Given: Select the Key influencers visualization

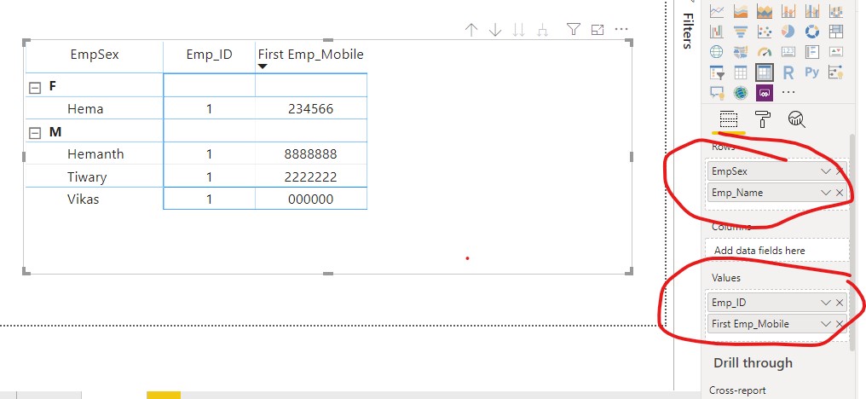Looking at the screenshot, I should pos(836,72).
